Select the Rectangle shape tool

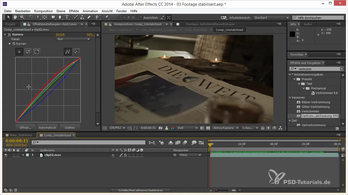(x=53, y=17)
